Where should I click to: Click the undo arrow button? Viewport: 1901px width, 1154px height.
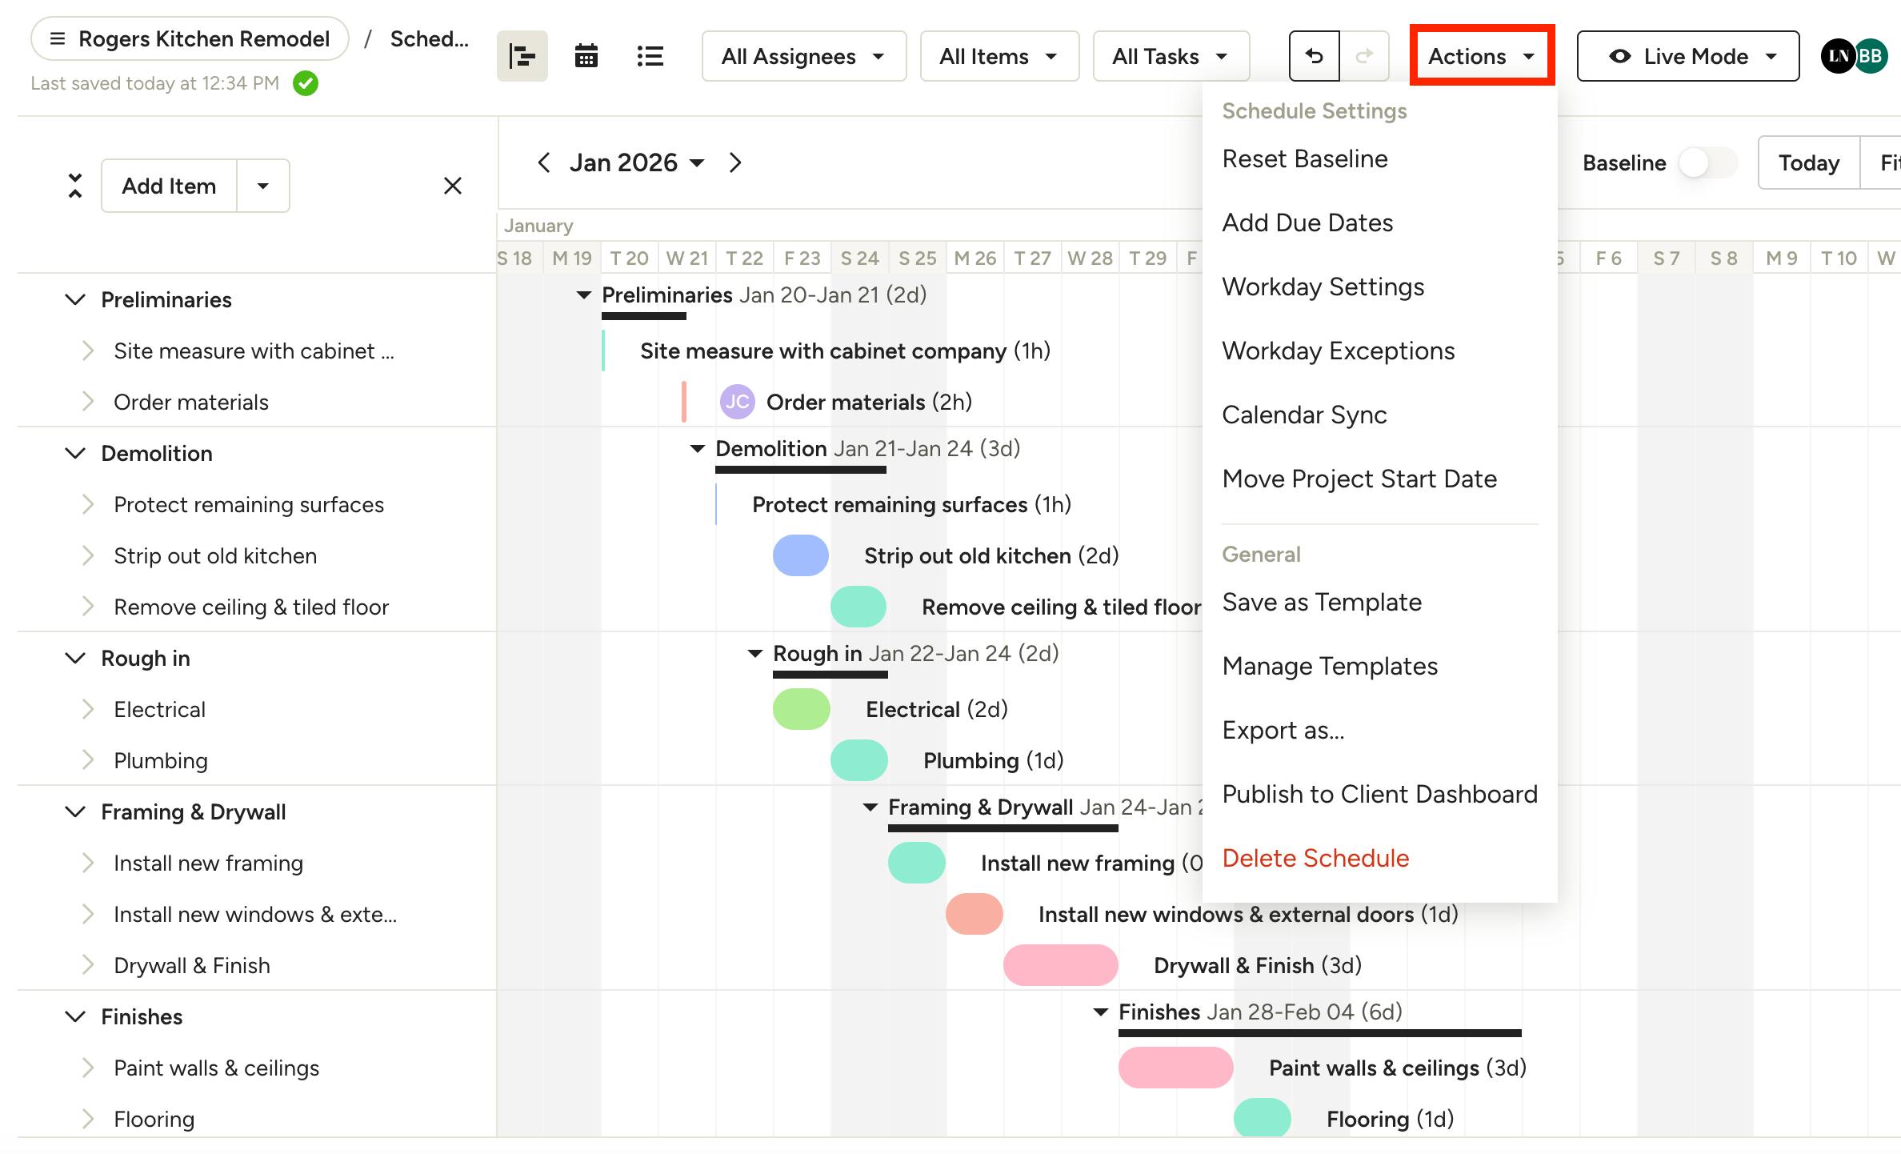1314,56
